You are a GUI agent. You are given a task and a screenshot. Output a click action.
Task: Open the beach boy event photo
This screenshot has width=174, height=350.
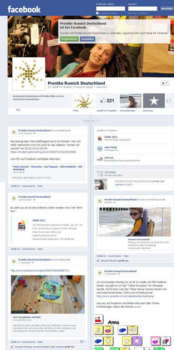pyautogui.click(x=135, y=222)
